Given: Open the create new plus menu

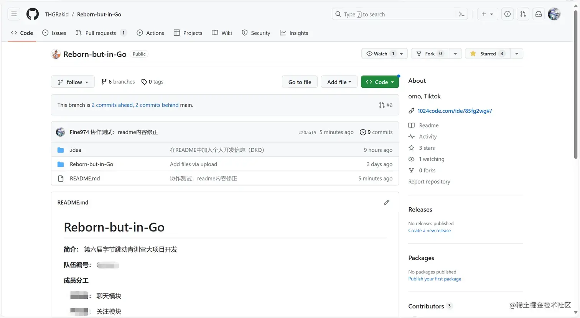Looking at the screenshot, I should pyautogui.click(x=488, y=14).
